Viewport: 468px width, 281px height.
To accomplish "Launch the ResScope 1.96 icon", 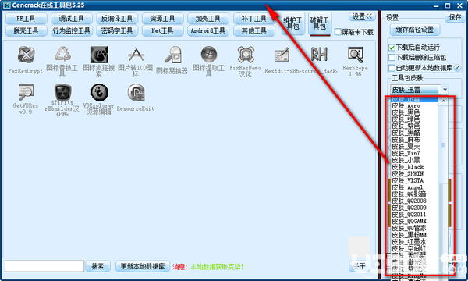I will pos(355,55).
